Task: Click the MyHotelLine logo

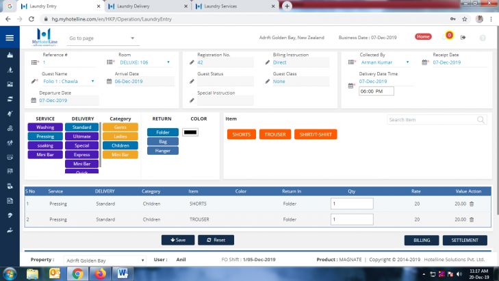Action: pos(44,37)
